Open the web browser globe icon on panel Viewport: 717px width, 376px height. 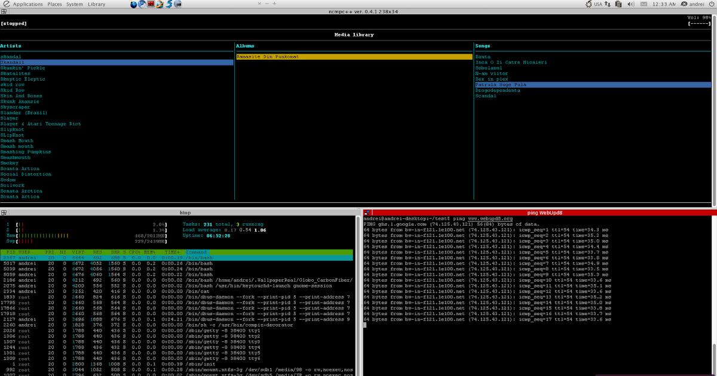point(133,4)
